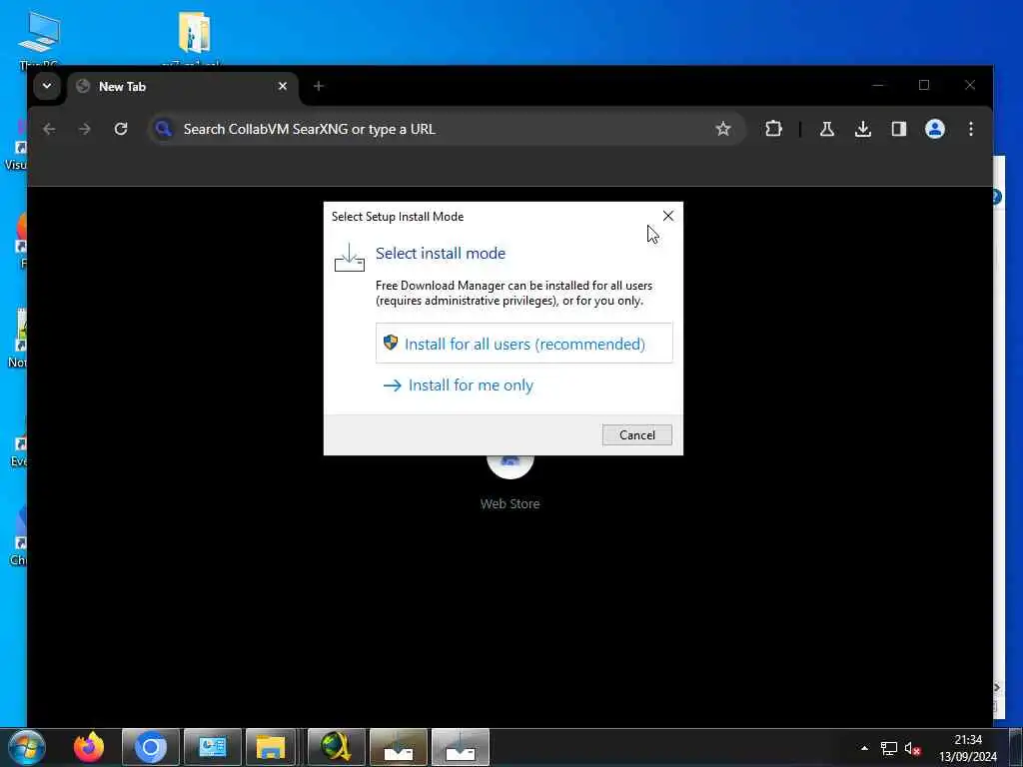Close the New Tab tab
The width and height of the screenshot is (1023, 767).
click(283, 86)
